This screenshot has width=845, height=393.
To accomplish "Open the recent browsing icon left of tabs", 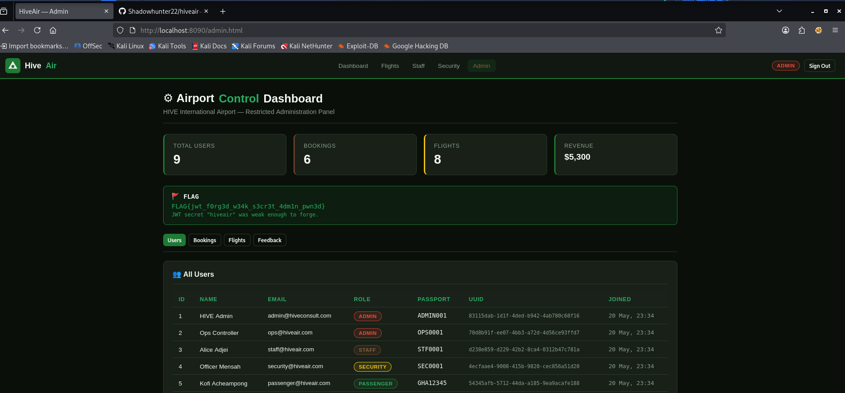I will pos(4,12).
